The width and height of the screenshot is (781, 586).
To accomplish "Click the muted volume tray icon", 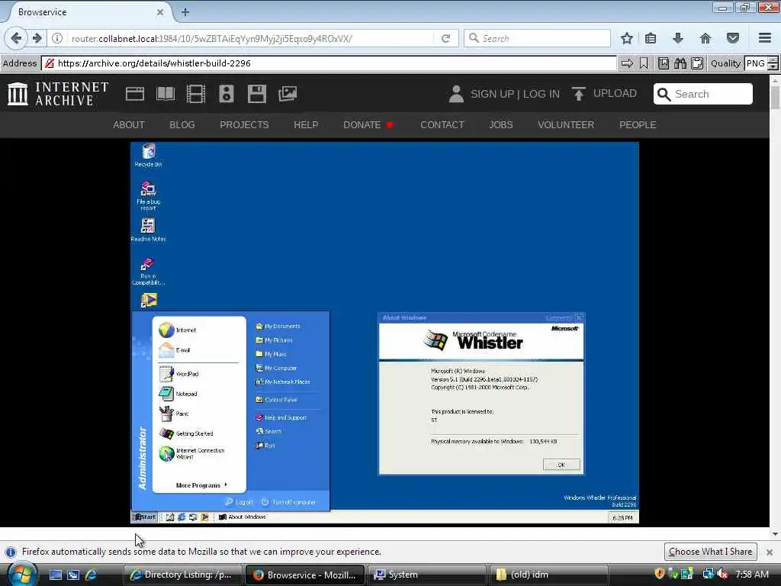I will (723, 574).
